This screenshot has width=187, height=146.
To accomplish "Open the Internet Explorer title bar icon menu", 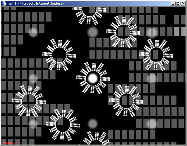I will (3, 3).
